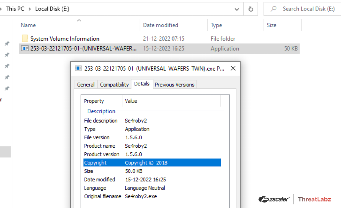This screenshot has height=208, width=341.
Task: Close the Properties dialog window
Action: (233, 68)
